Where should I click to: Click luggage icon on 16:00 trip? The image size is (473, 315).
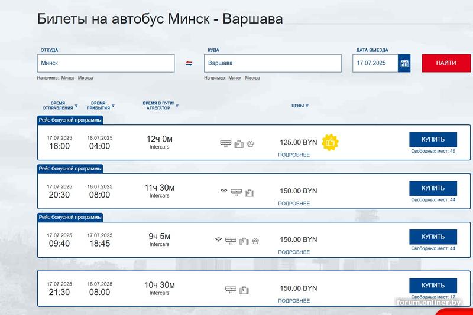coord(239,144)
